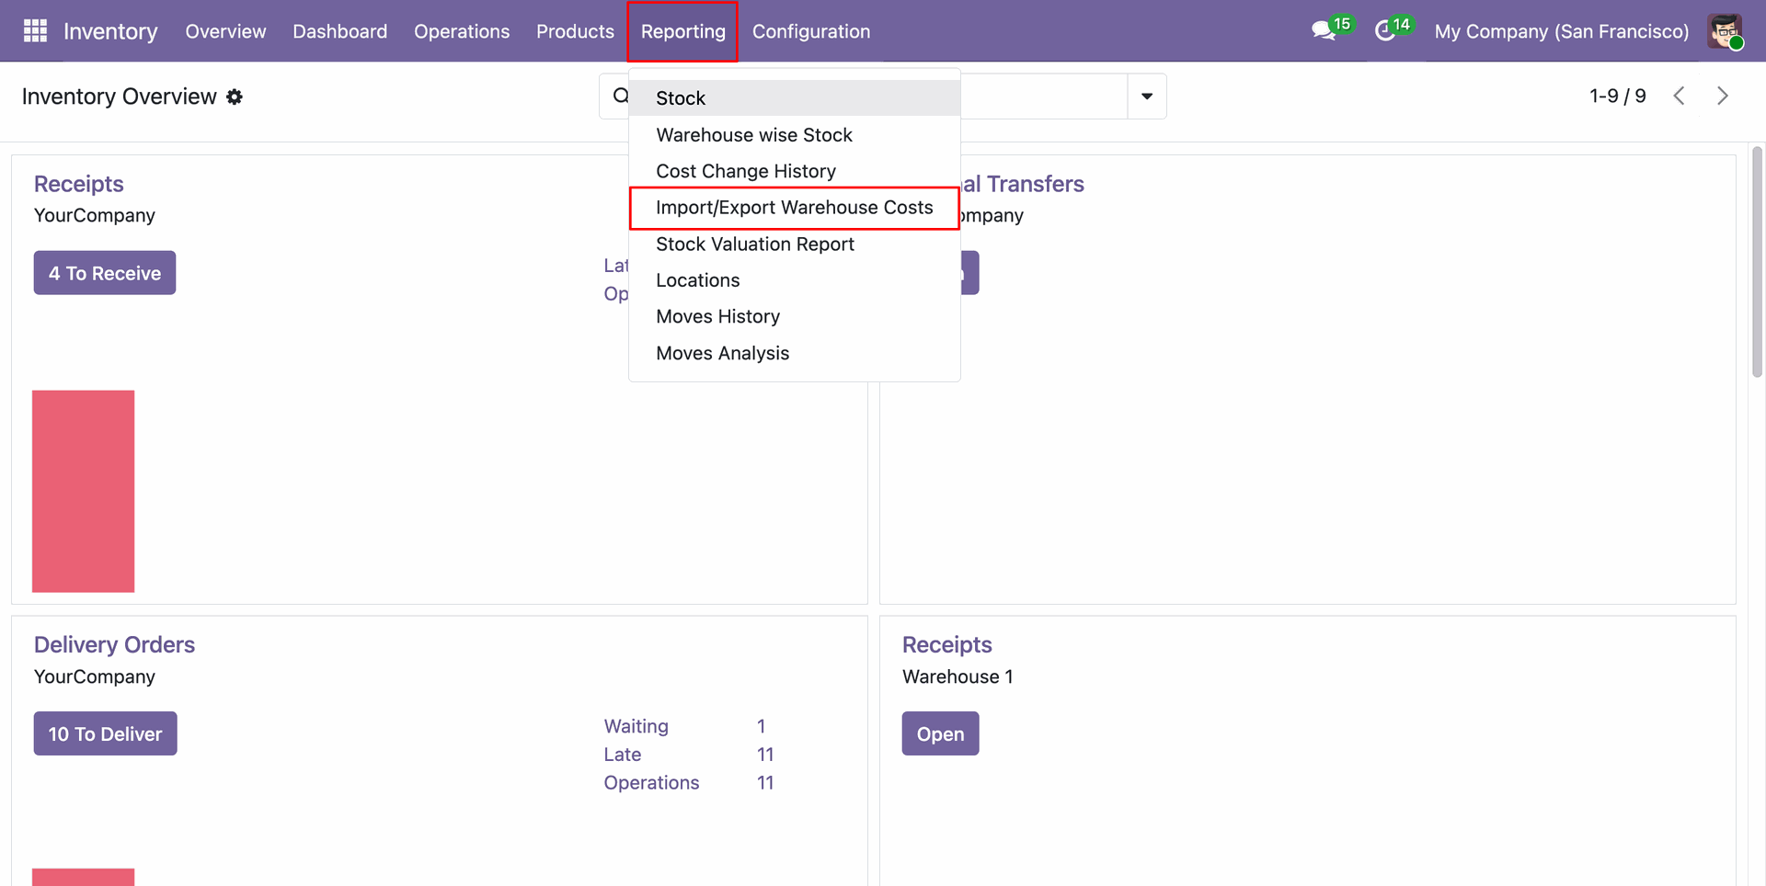Open the Reporting menu
Image resolution: width=1766 pixels, height=886 pixels.
tap(683, 31)
